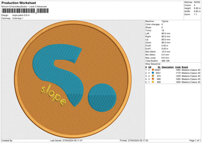This screenshot has width=202, height=143.
Task: Select the color swatch for code 1359
Action: point(153,76)
